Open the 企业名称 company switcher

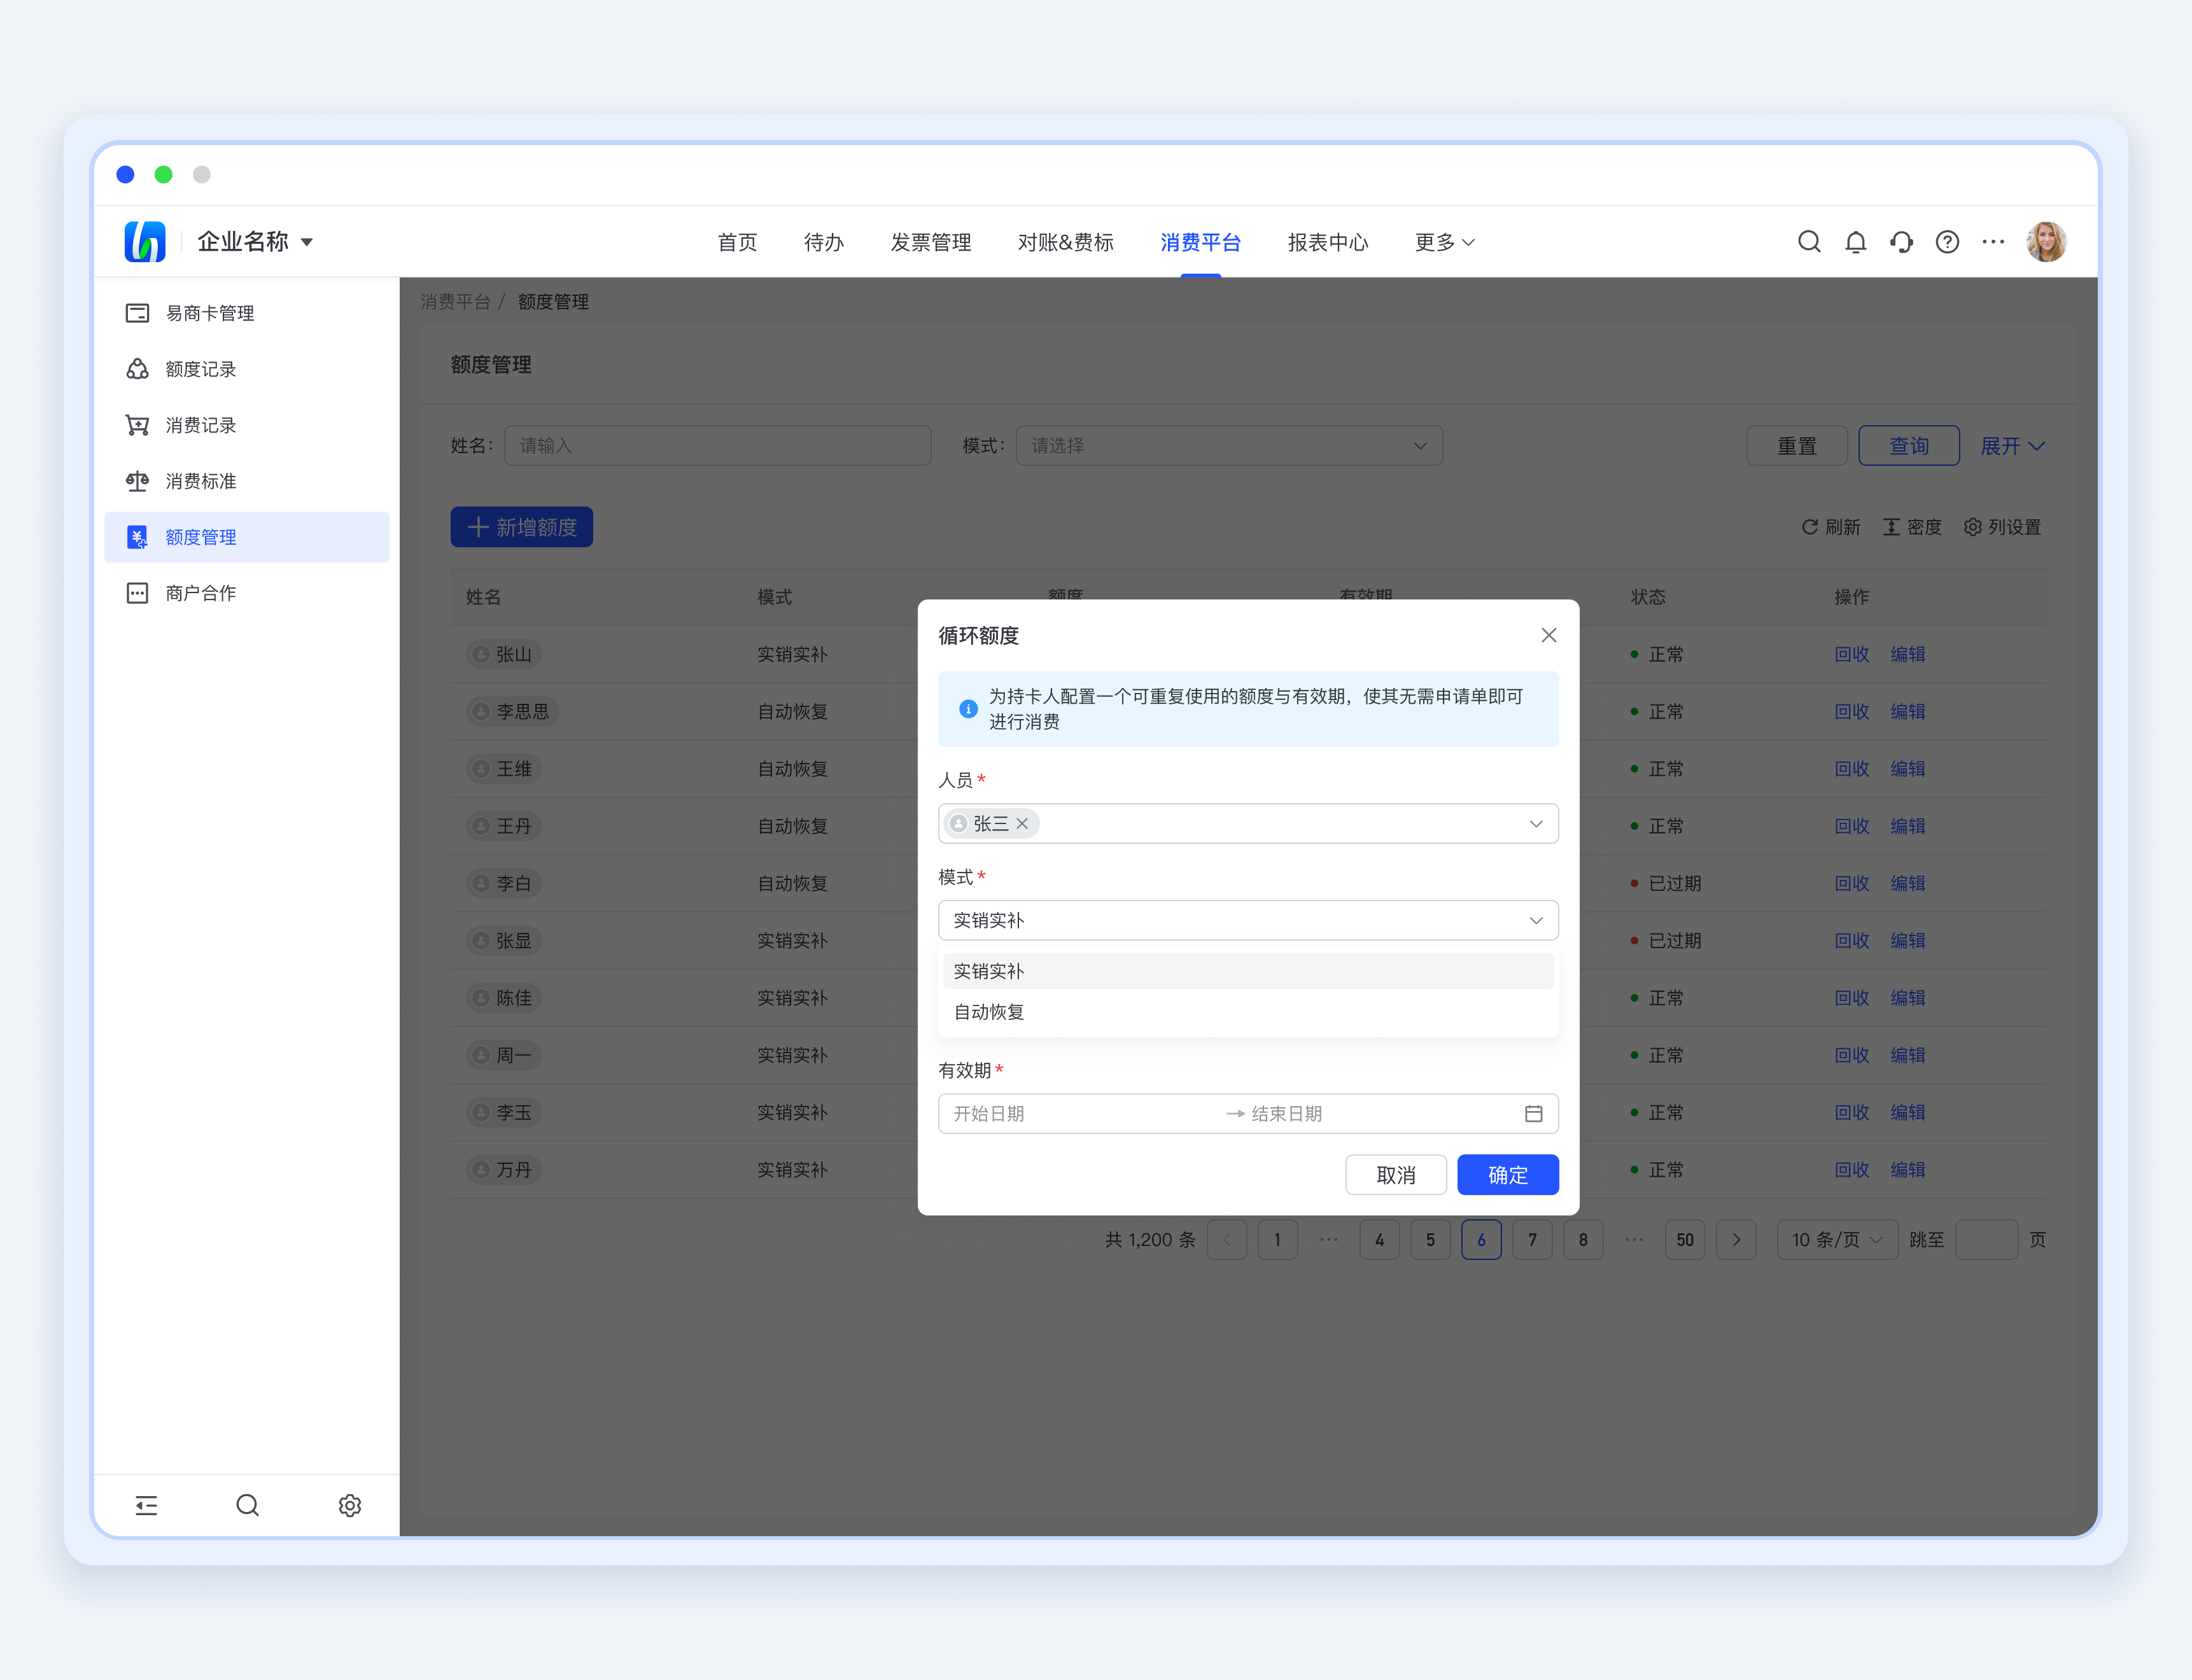pyautogui.click(x=255, y=242)
